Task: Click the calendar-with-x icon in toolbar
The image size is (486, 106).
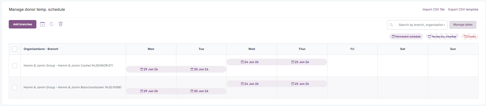Action: click(x=42, y=24)
